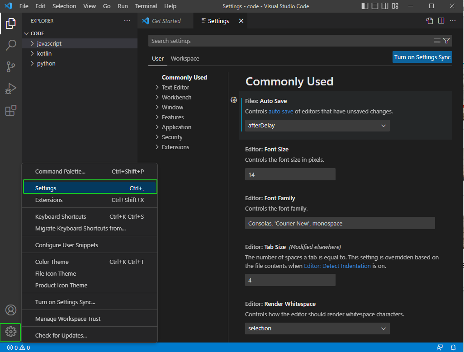Toggle panel layout icon
The image size is (464, 352).
(375, 6)
